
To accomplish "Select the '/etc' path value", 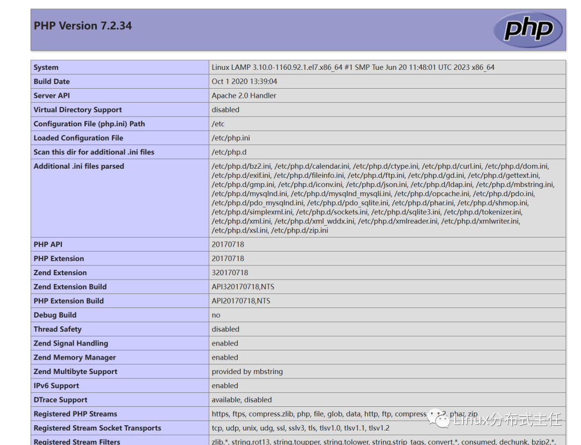I will click(218, 124).
